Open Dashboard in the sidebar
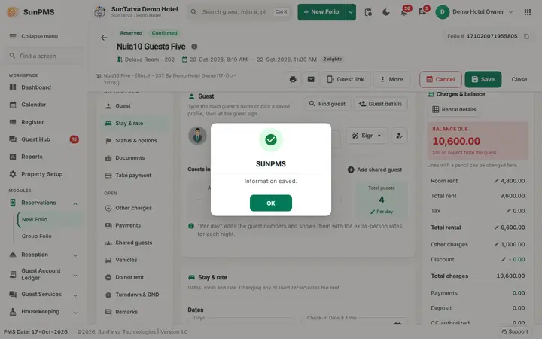Screen dimensions: 542x339 tap(36, 87)
